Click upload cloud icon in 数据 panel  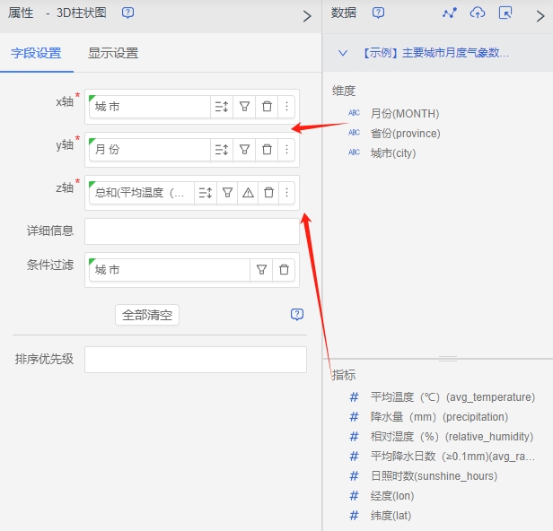[x=478, y=13]
